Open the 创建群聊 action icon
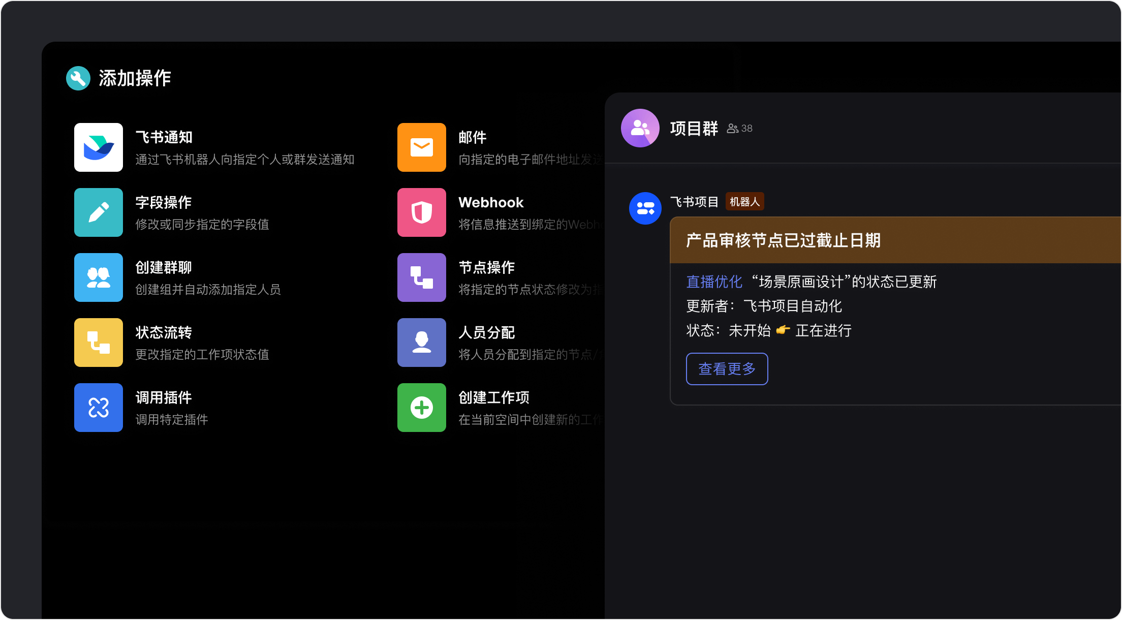 tap(98, 277)
